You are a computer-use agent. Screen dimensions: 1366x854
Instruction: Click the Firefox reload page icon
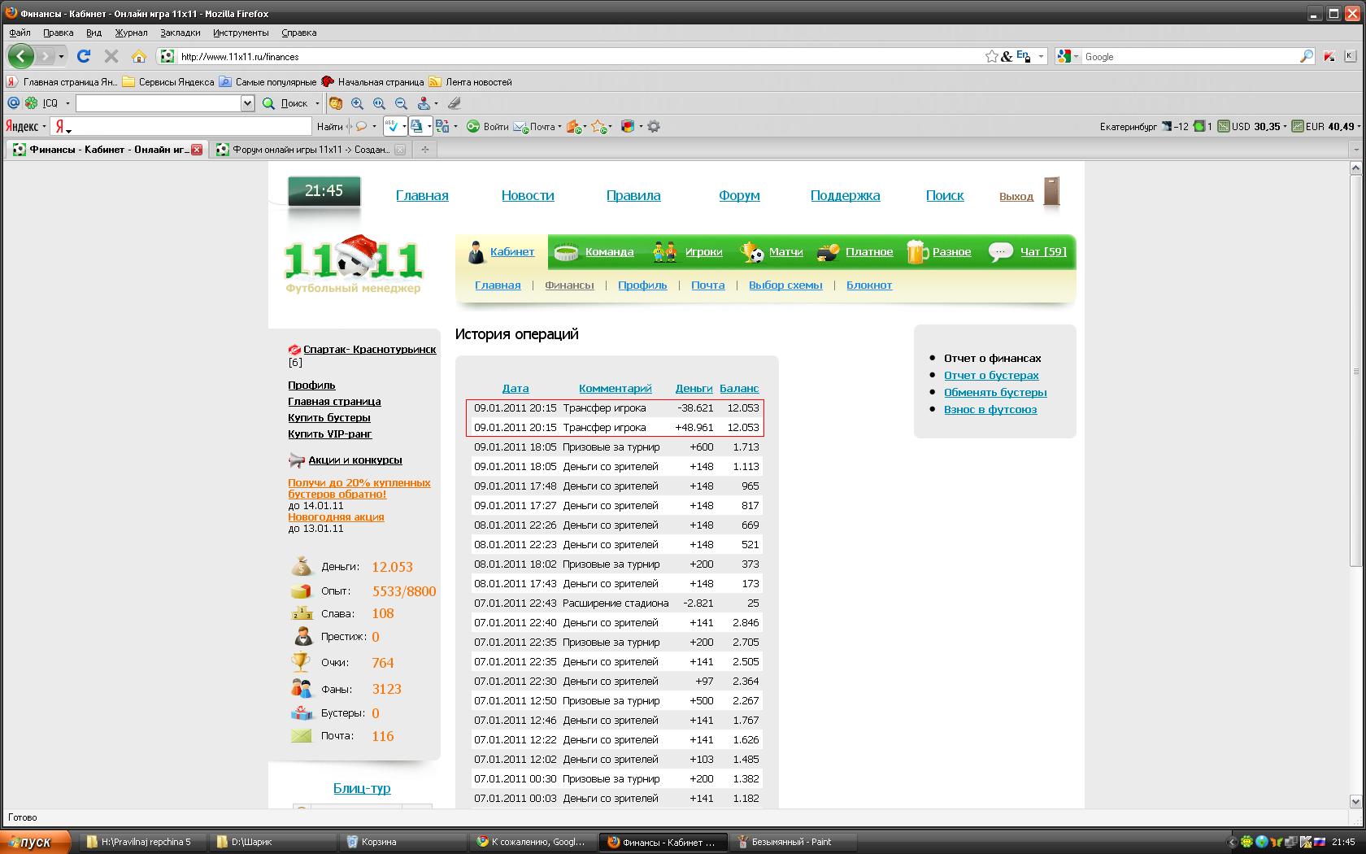[x=83, y=56]
